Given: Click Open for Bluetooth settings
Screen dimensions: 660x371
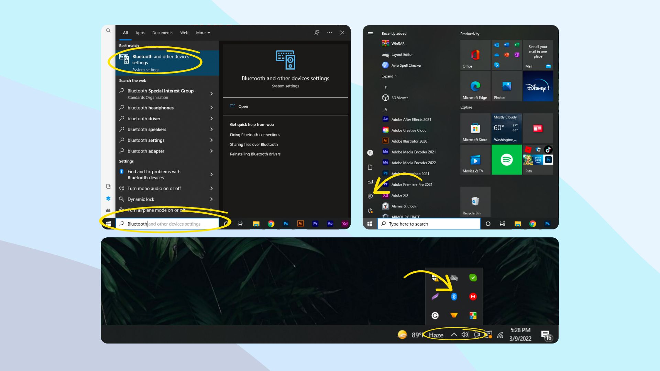Looking at the screenshot, I should [244, 106].
